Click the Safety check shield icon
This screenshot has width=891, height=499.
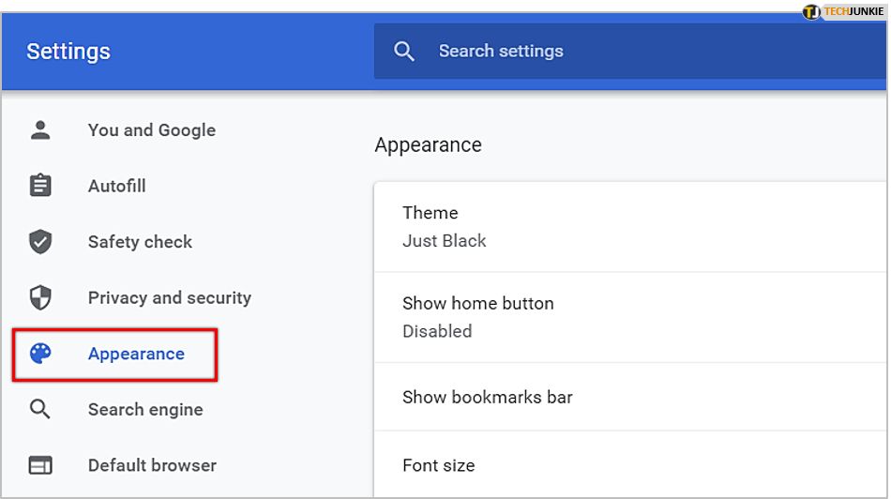(x=40, y=242)
